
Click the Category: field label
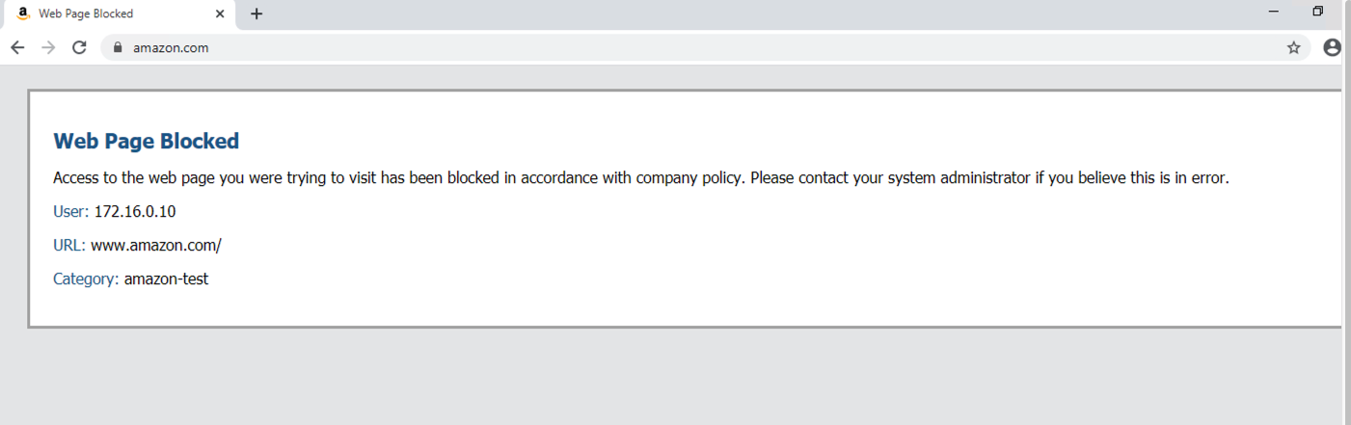click(x=86, y=279)
